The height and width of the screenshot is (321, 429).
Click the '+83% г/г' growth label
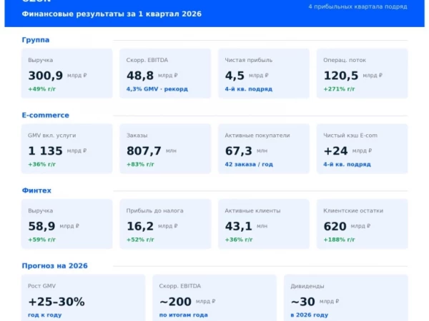(x=140, y=164)
